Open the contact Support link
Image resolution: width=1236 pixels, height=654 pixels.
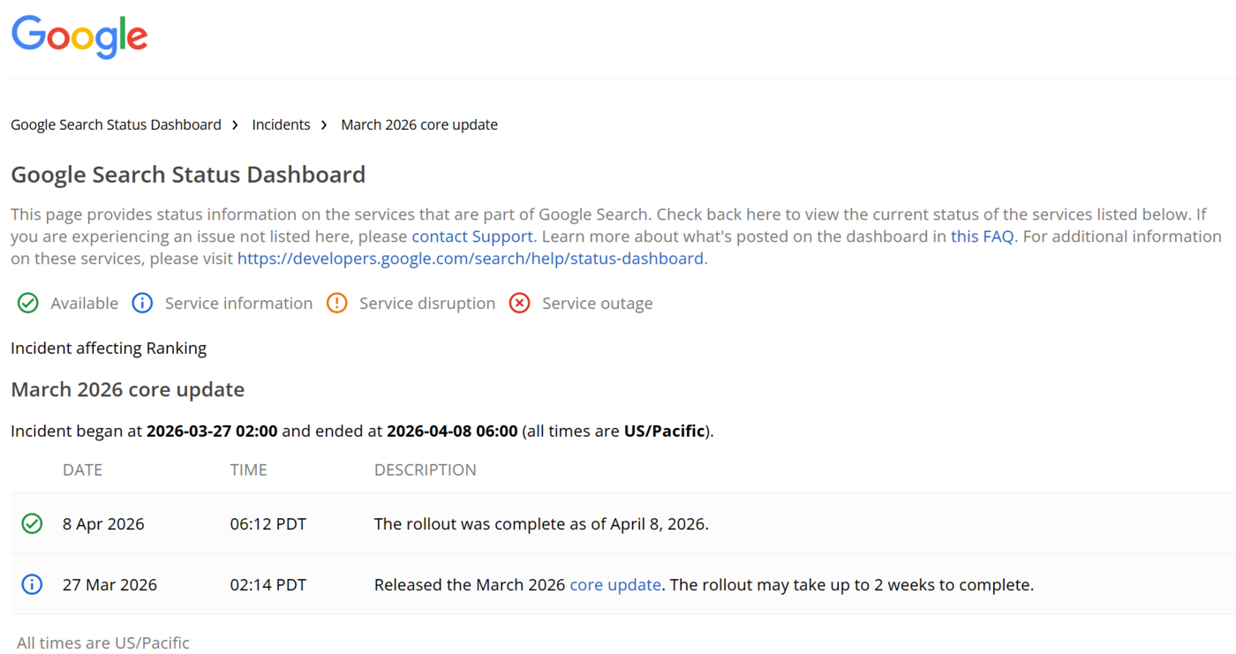[471, 236]
